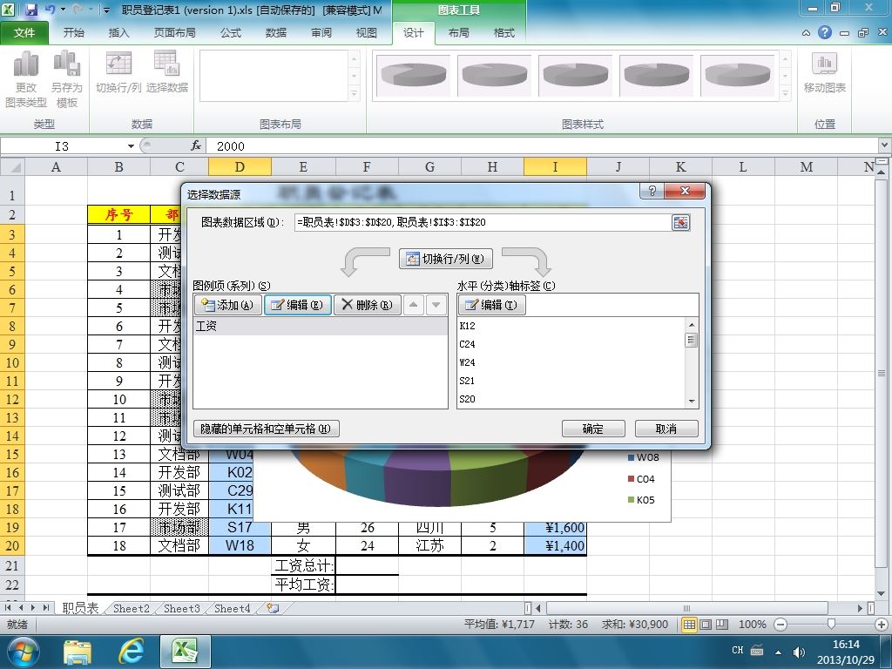Click the Switch Row/Column dialog button (切换行/列(W))
Screen dimensions: 892x669
click(x=445, y=259)
